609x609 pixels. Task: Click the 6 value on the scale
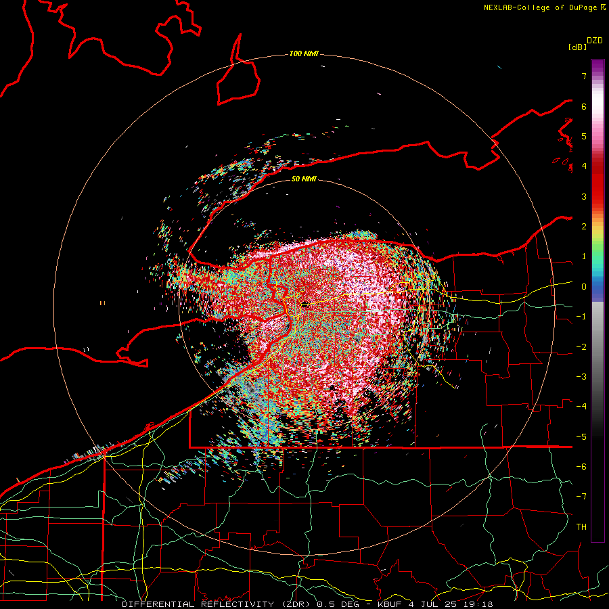[x=584, y=106]
